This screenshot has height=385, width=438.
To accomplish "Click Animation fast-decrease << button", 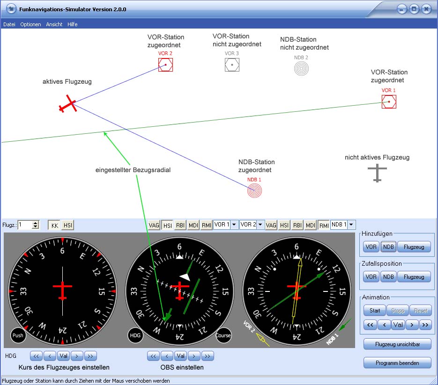I will (x=370, y=325).
